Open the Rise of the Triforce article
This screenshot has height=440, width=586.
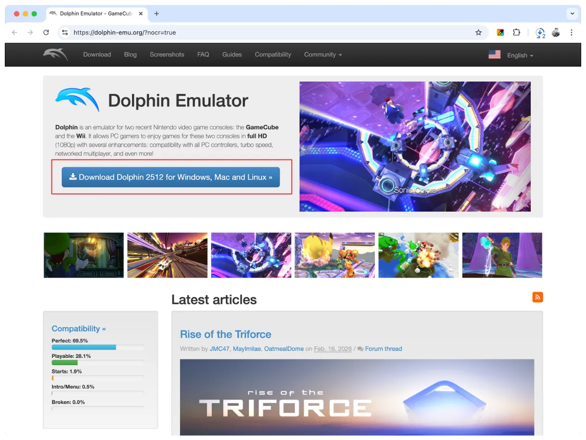[x=225, y=334]
